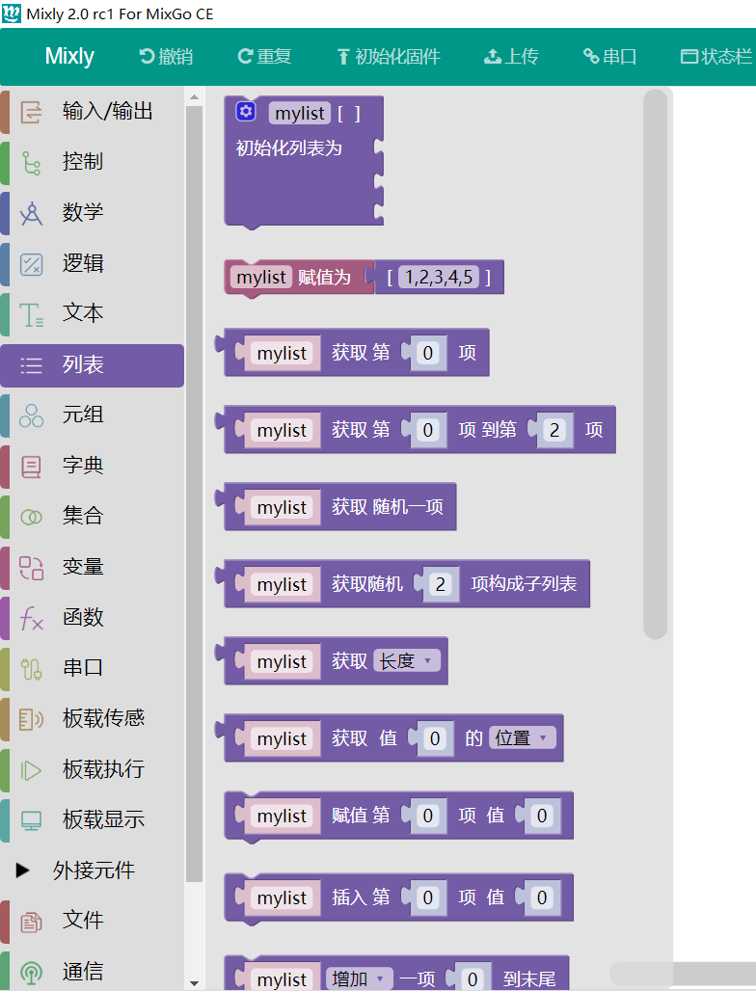The height and width of the screenshot is (991, 756).
Task: Click the gear icon on mylist init block
Action: [x=245, y=111]
